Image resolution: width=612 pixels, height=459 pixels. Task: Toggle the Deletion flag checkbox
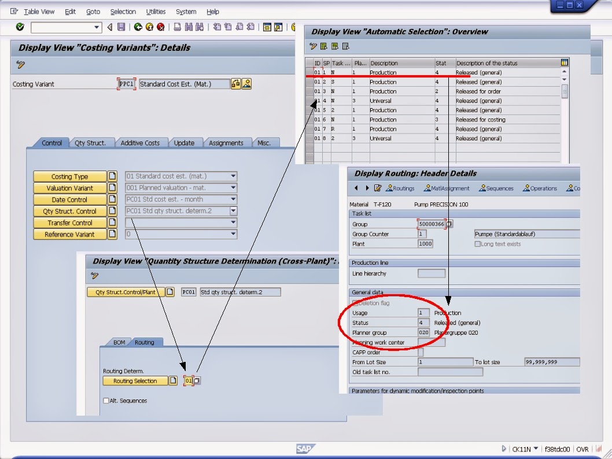pyautogui.click(x=355, y=302)
